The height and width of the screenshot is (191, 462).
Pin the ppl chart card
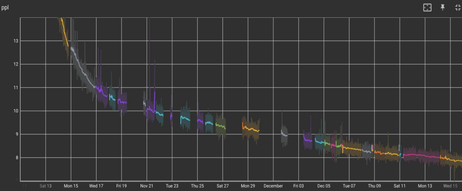(x=443, y=8)
